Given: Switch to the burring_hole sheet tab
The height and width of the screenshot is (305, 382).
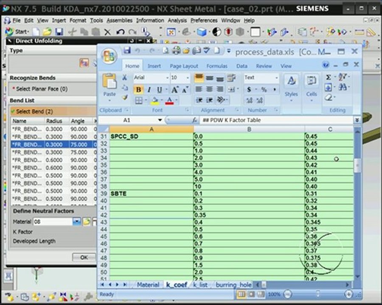Looking at the screenshot, I should click(x=233, y=285).
